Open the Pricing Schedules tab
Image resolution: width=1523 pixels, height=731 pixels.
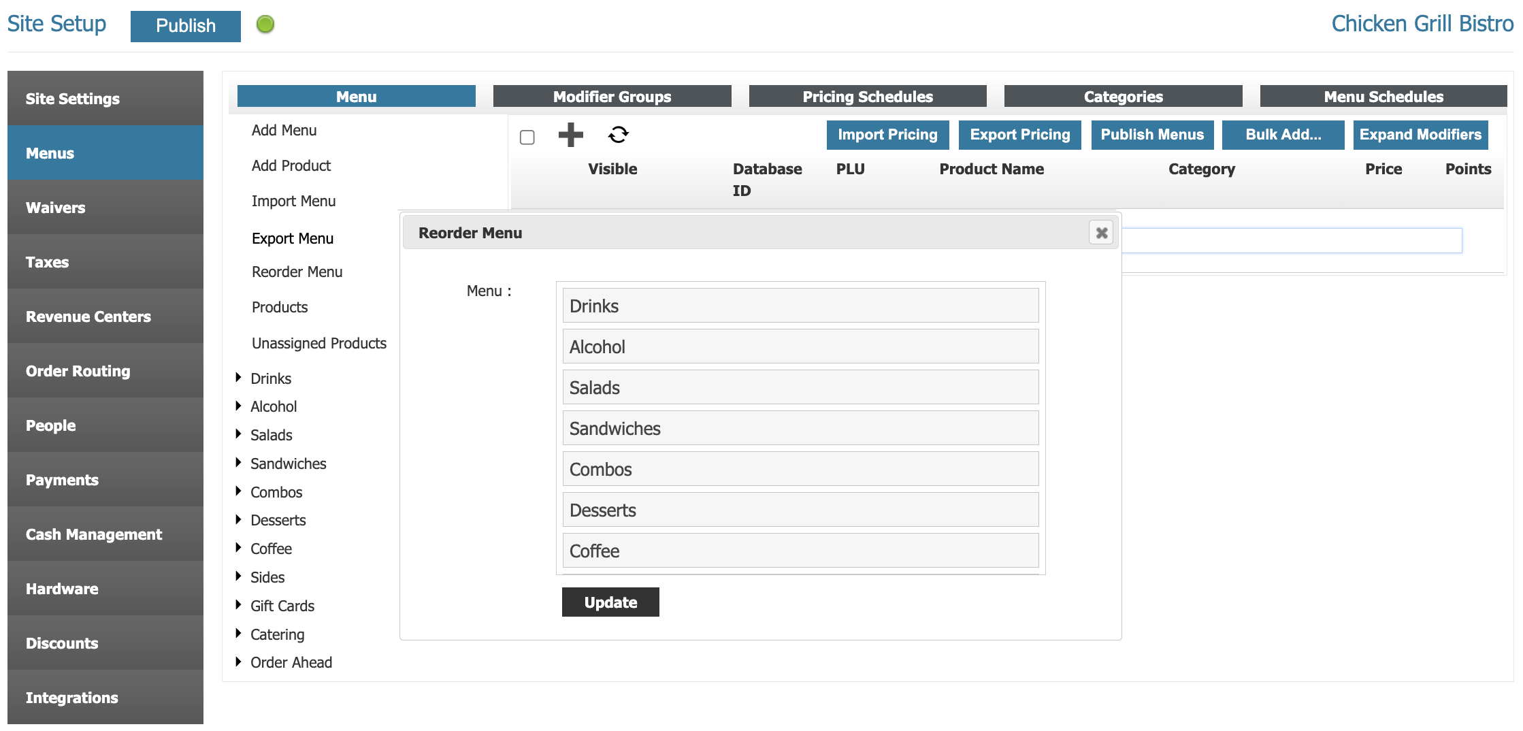(x=868, y=96)
